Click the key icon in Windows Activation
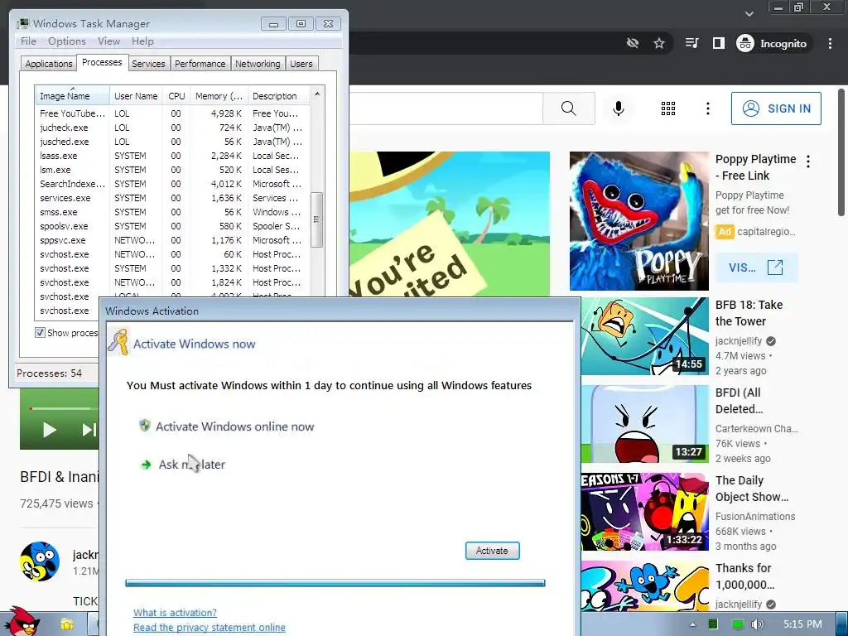The image size is (848, 636). [118, 342]
